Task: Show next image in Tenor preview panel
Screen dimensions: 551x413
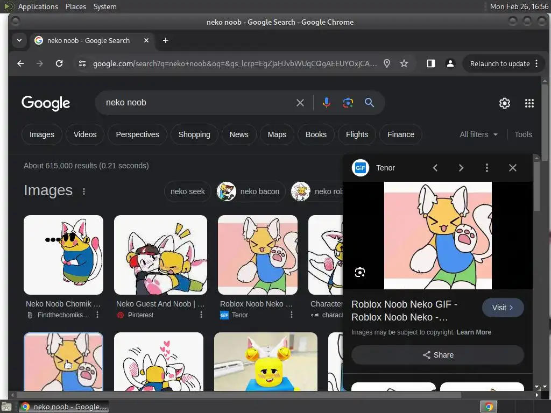Action: pyautogui.click(x=461, y=168)
